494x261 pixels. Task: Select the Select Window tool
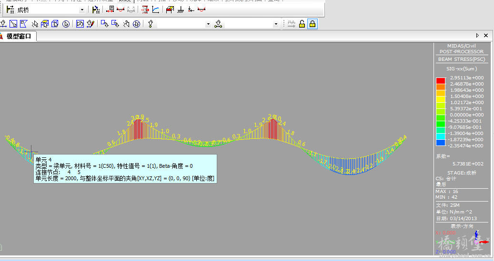click(x=13, y=24)
